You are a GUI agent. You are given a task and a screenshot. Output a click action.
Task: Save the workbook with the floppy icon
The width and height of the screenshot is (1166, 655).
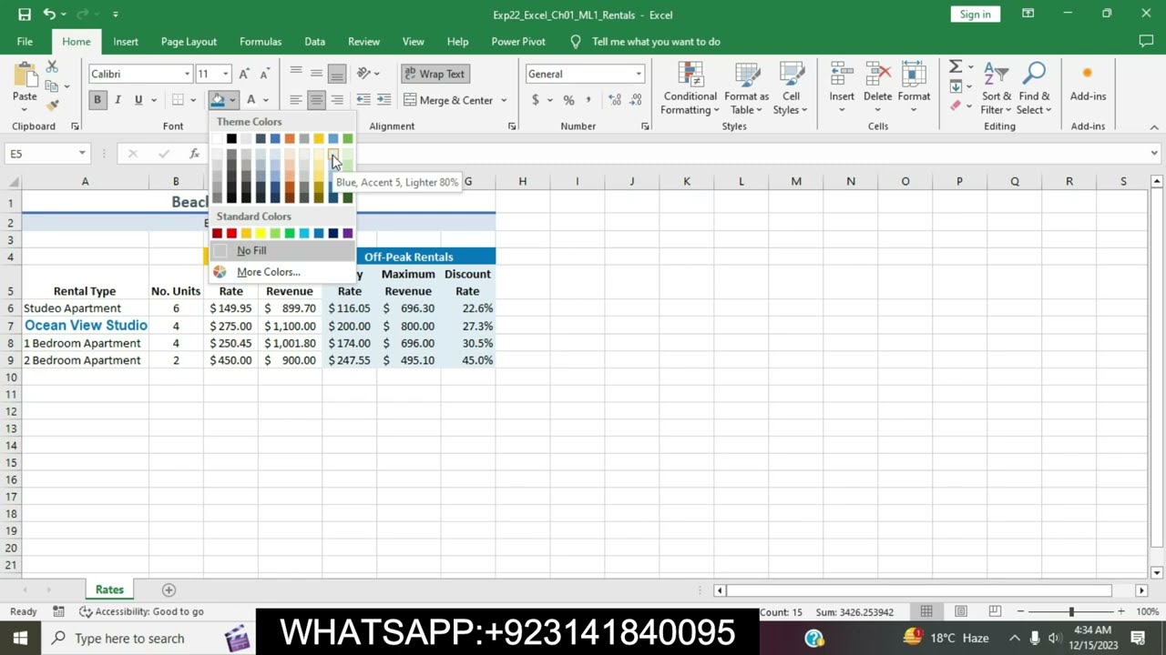[x=25, y=15]
